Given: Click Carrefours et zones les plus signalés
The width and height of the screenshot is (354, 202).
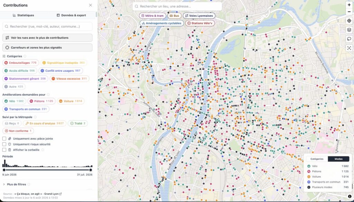Looking at the screenshot, I should click(x=47, y=48).
